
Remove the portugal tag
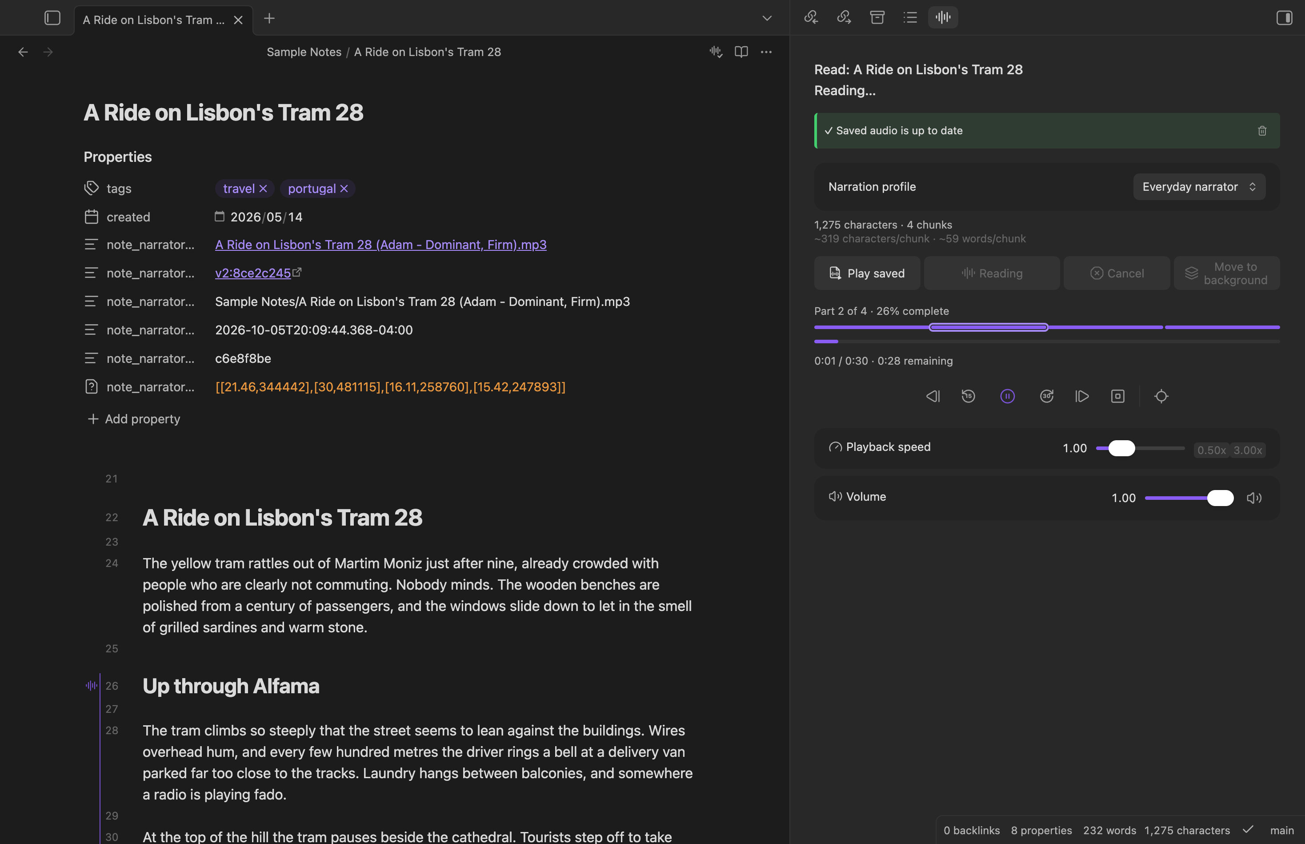pos(344,189)
